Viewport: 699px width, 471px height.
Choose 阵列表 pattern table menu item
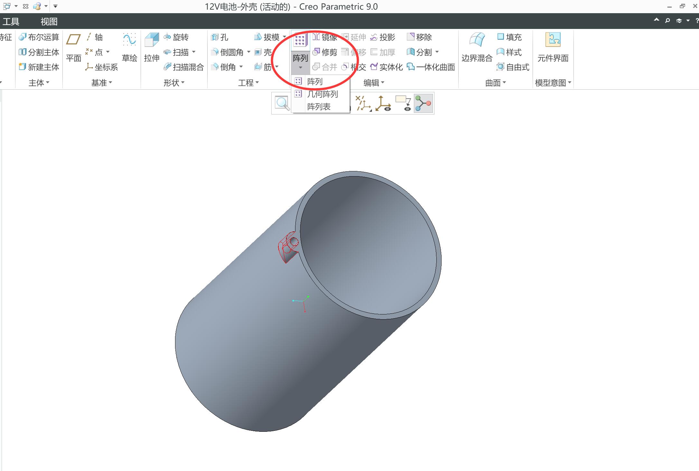(320, 106)
